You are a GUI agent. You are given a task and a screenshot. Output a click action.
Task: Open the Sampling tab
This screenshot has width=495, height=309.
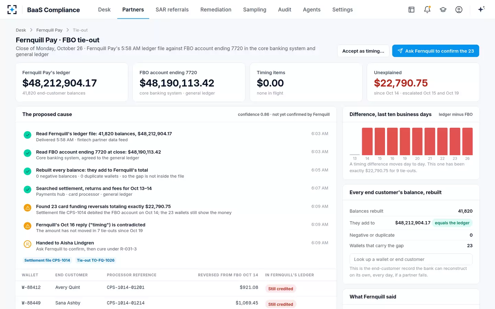pos(255,10)
